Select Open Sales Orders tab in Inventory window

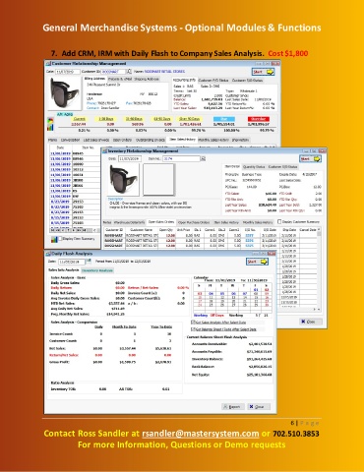click(x=160, y=222)
